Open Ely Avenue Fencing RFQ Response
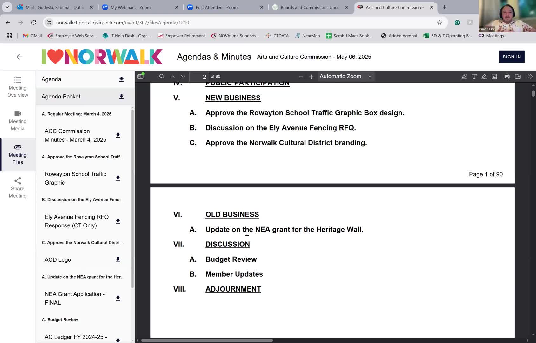Image resolution: width=536 pixels, height=343 pixels. coord(77,221)
